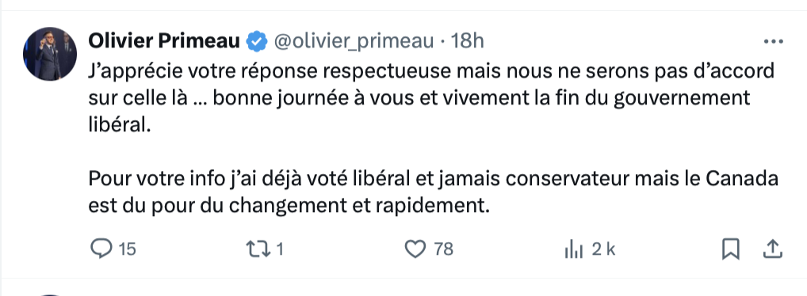
Task: Open the @olivier_primeau handle link
Action: click(354, 42)
